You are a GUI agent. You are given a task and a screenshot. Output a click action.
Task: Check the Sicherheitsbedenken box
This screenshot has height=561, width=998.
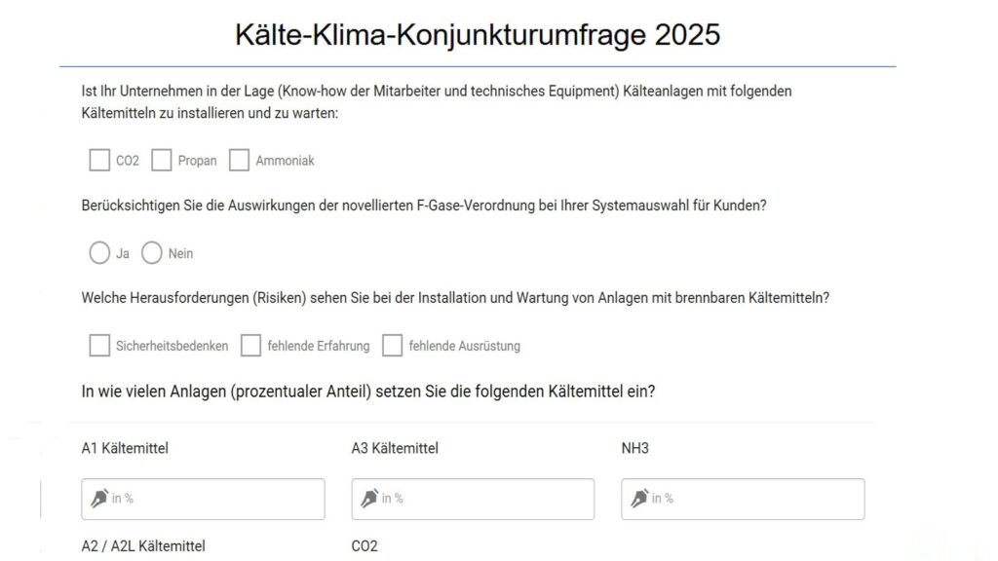(99, 346)
